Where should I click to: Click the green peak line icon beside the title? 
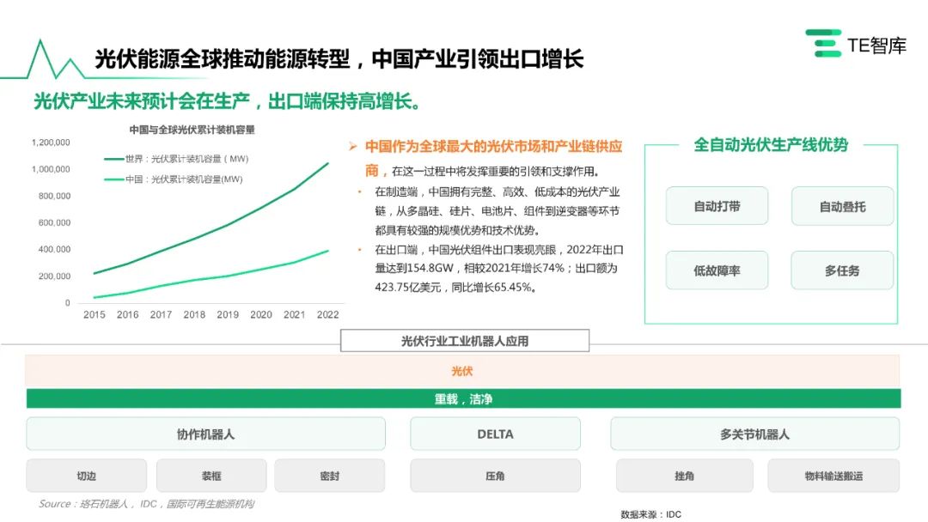pos(43,60)
